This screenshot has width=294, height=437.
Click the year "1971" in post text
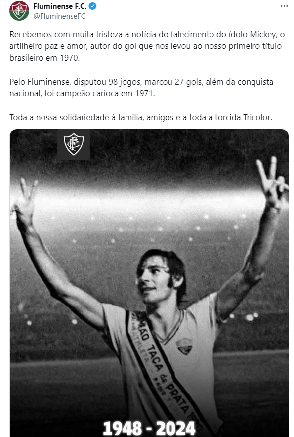145,93
